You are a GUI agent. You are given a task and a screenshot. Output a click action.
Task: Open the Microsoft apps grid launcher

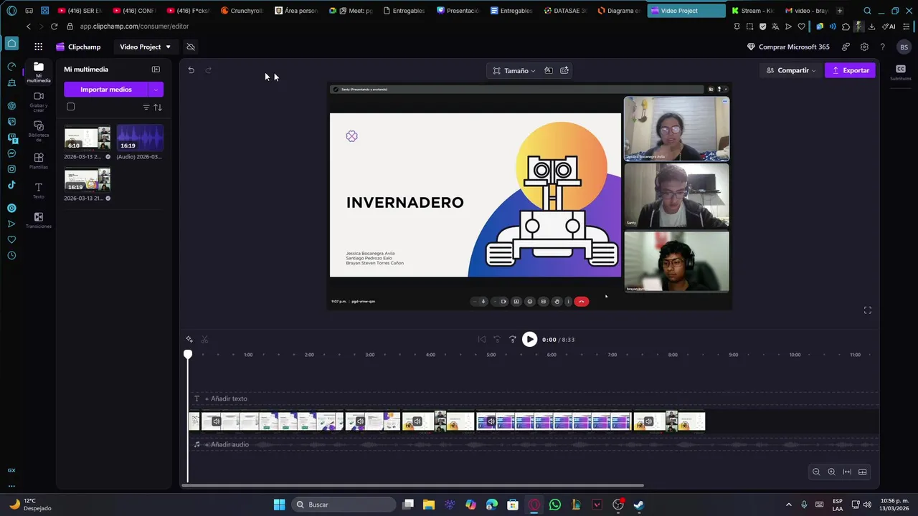click(38, 47)
